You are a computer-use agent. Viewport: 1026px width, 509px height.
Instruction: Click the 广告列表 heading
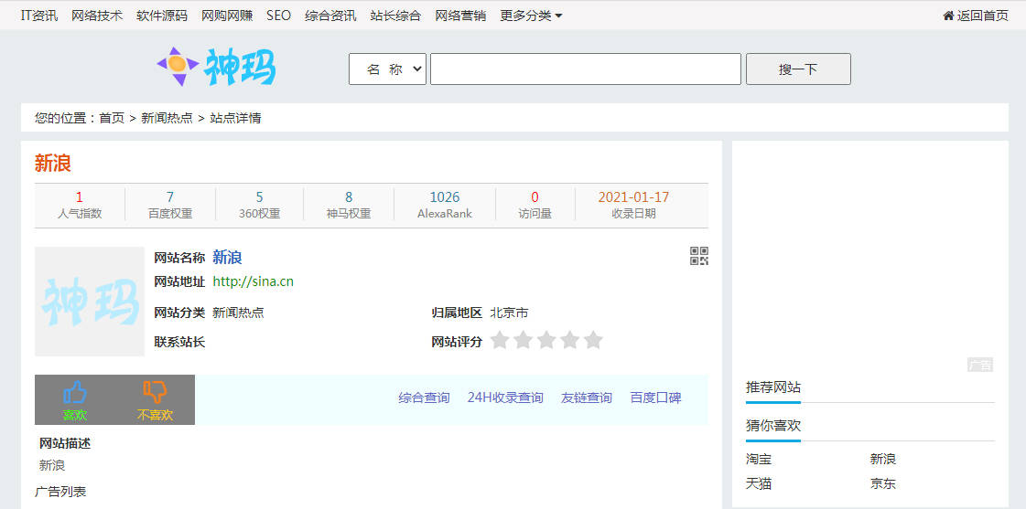(x=60, y=492)
